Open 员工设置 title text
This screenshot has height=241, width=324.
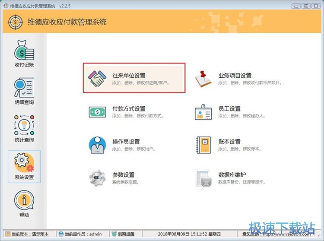(x=229, y=109)
